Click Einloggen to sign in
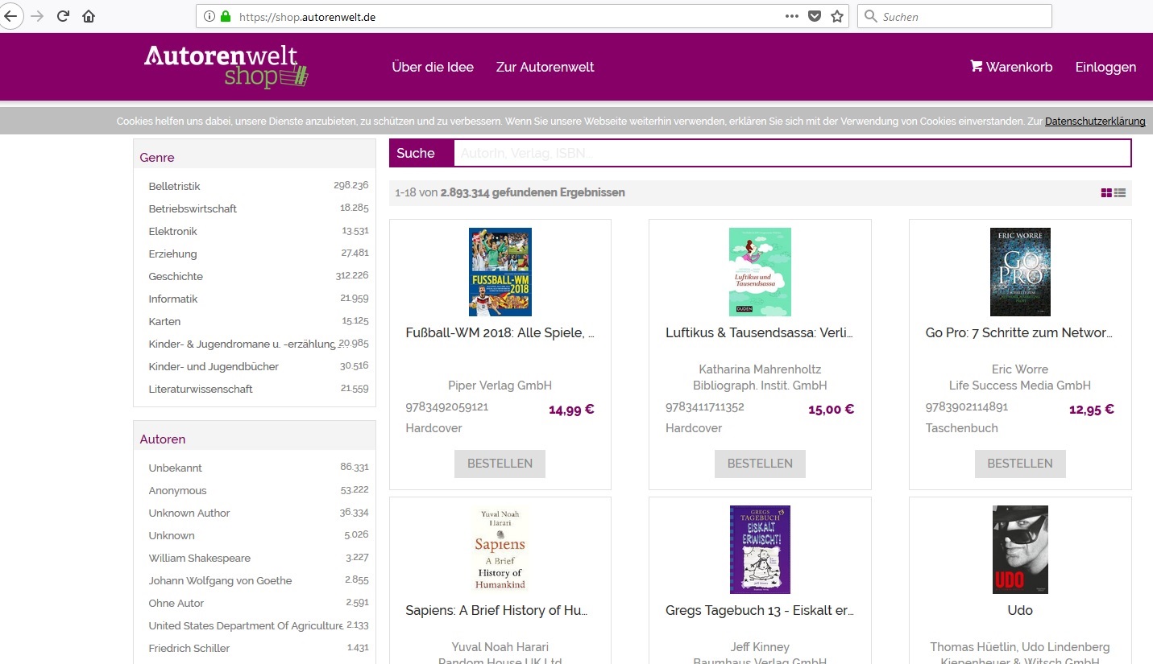1153x664 pixels. pos(1105,67)
